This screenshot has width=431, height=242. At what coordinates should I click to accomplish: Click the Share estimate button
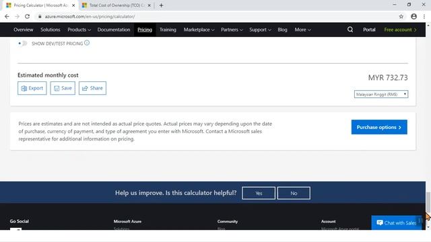click(92, 88)
